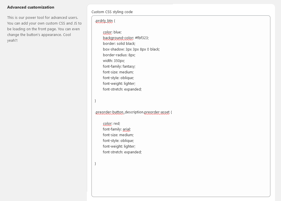Place cursor on font-family: fantasy line
The width and height of the screenshot is (281, 201).
tap(119, 67)
